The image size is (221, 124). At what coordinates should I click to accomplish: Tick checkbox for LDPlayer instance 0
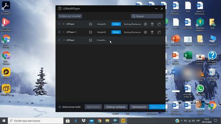(x=59, y=24)
